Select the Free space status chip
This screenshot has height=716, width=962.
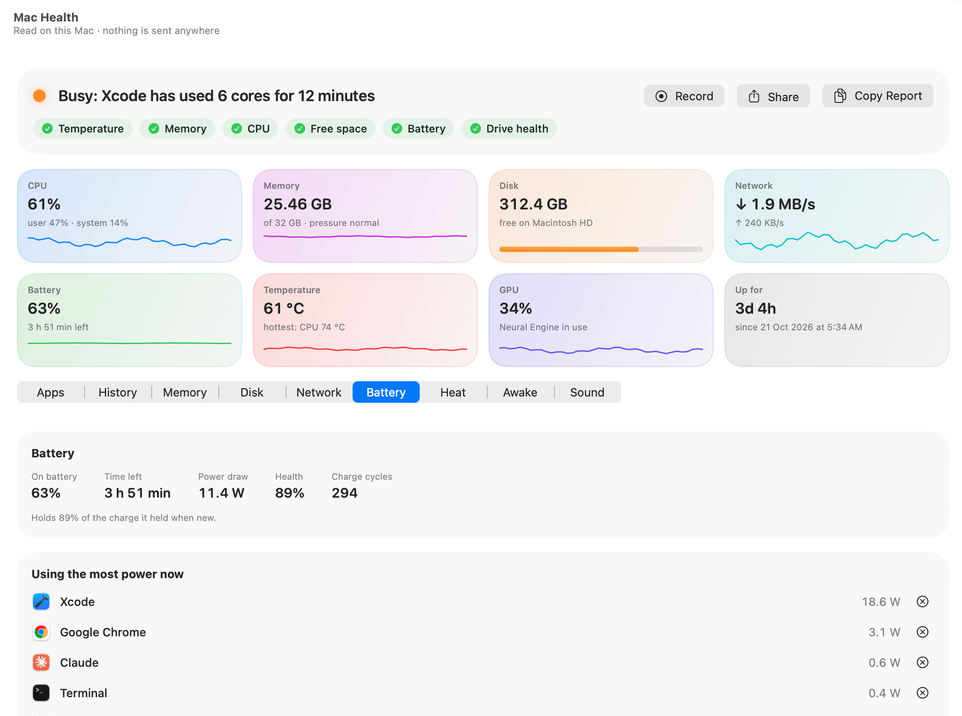point(331,128)
